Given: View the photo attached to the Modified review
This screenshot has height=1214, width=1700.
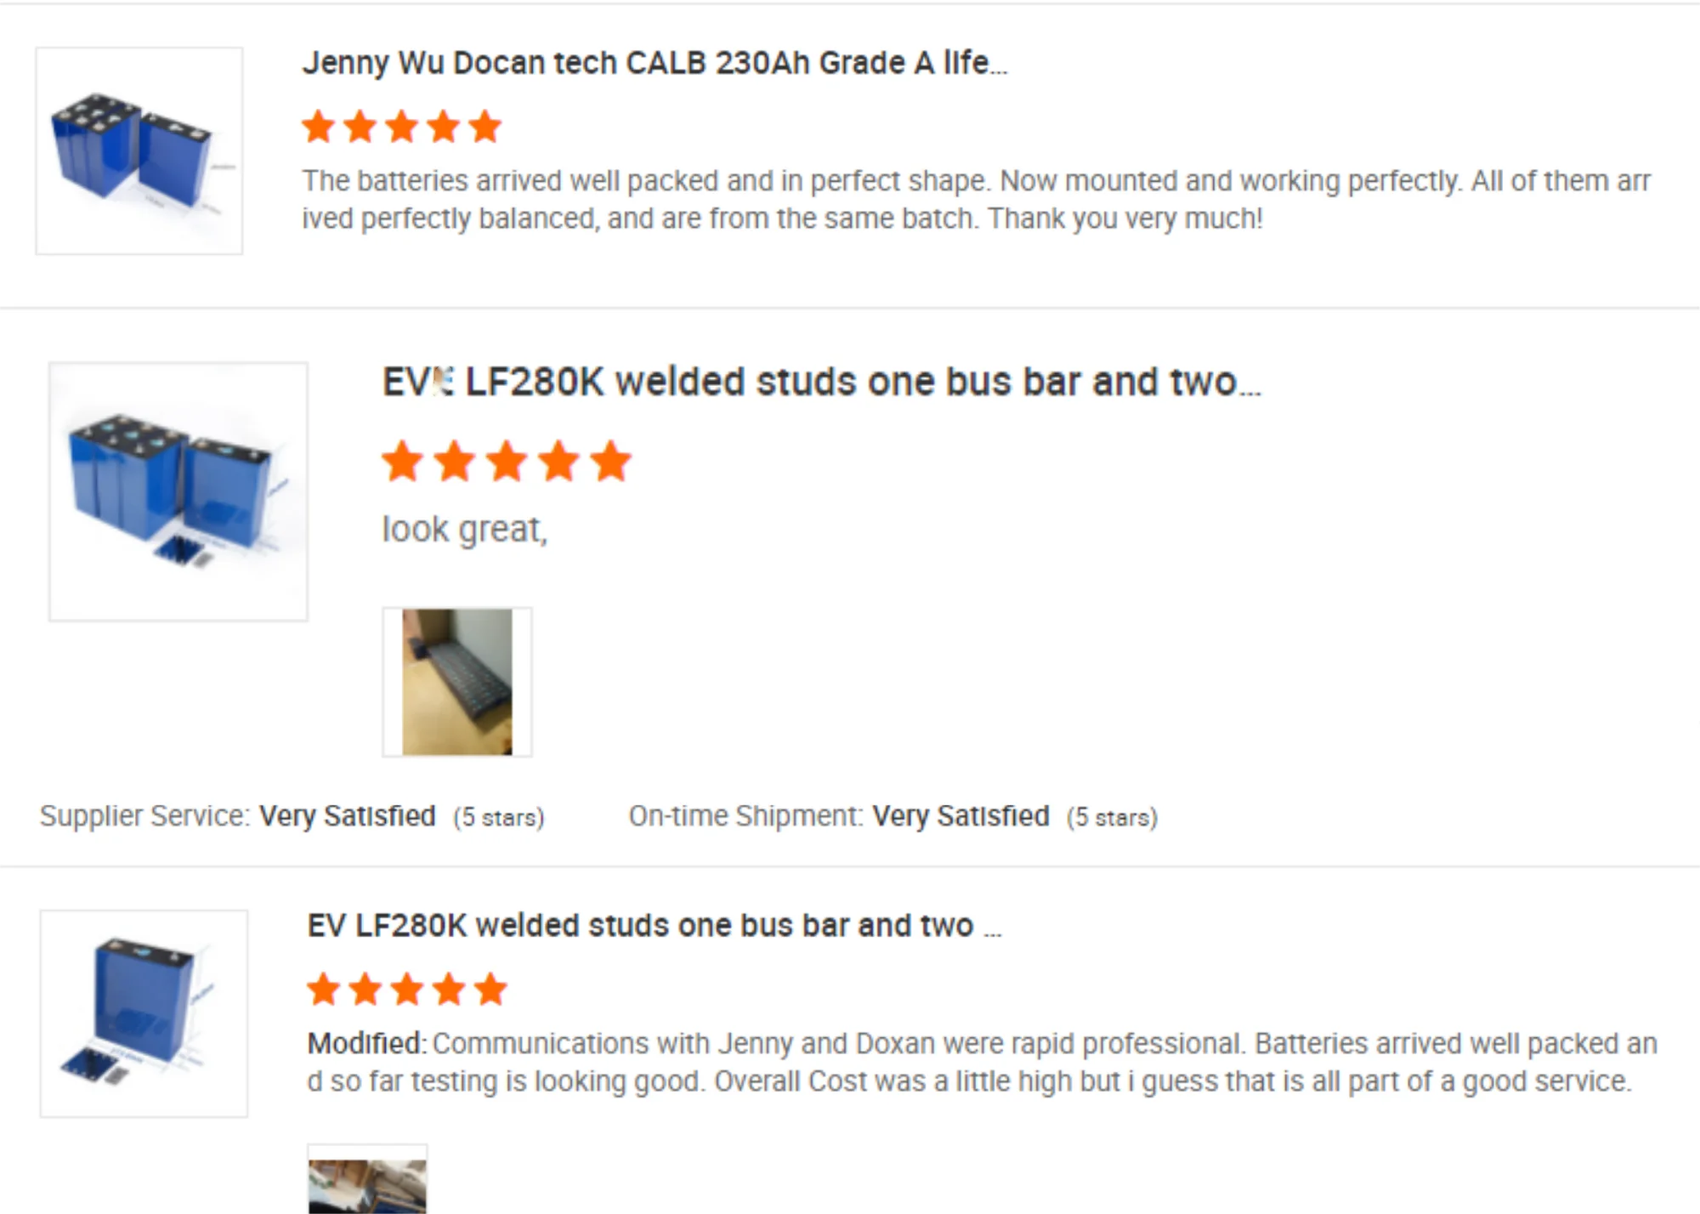Looking at the screenshot, I should coord(367,1182).
